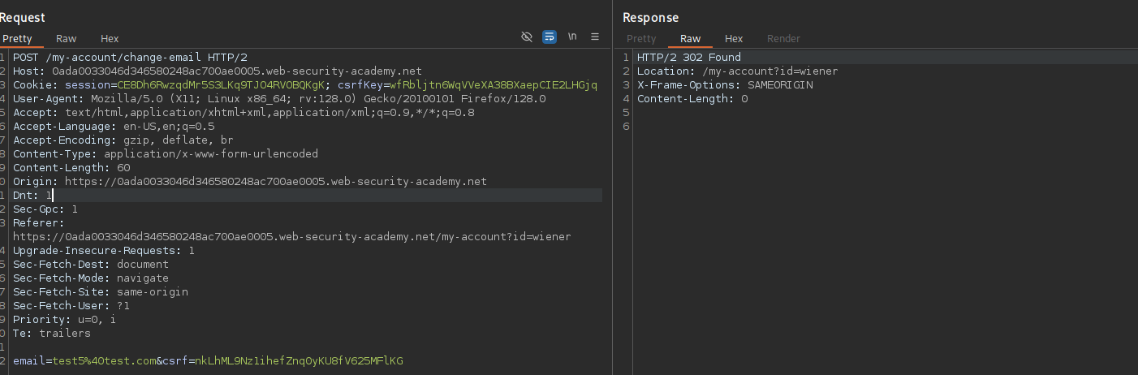This screenshot has height=375, width=1138.
Task: Click the Location header in the response
Action: 737,71
